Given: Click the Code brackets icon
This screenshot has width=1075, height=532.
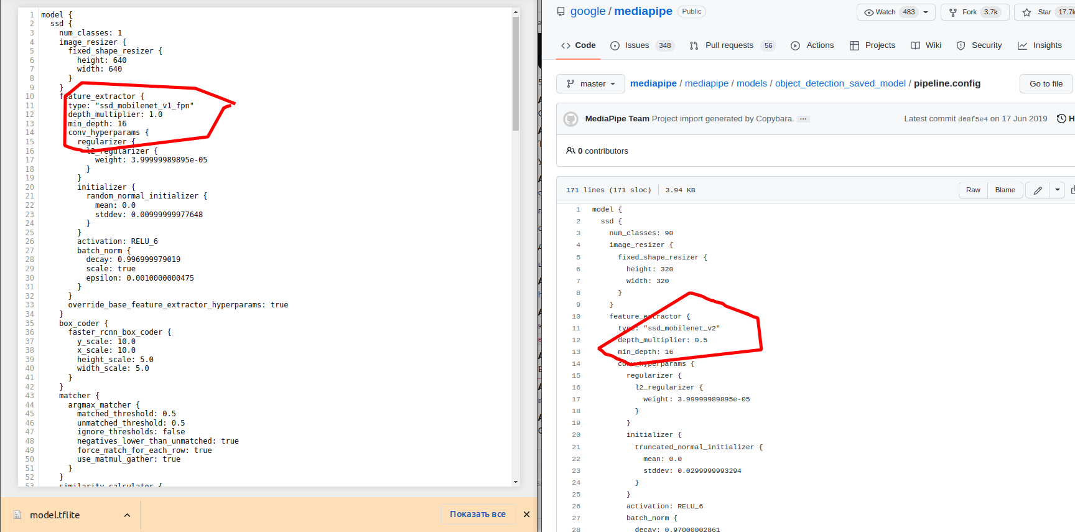Looking at the screenshot, I should [x=565, y=45].
